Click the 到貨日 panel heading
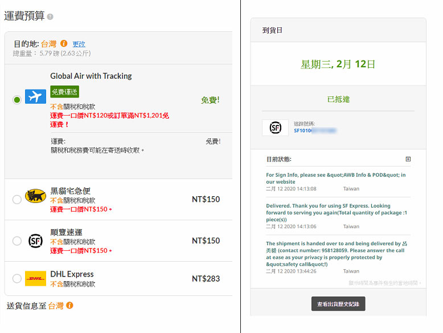The image size is (443, 333). [x=272, y=30]
